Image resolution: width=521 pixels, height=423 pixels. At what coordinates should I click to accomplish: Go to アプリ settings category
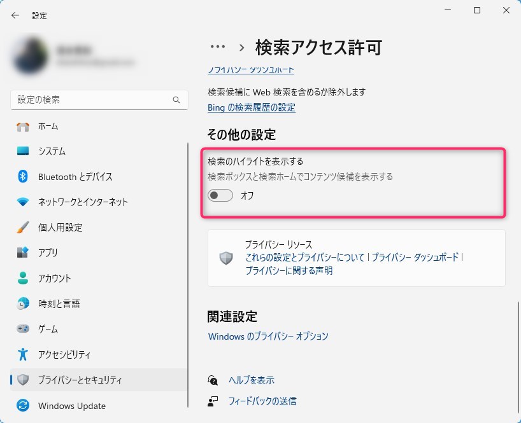click(x=48, y=253)
